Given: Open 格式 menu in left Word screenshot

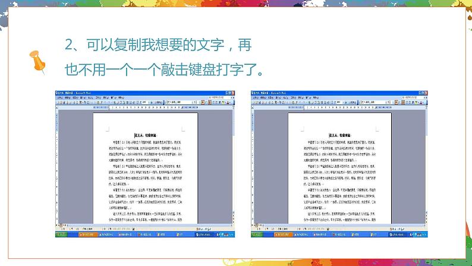Looking at the screenshot, I should [x=90, y=98].
